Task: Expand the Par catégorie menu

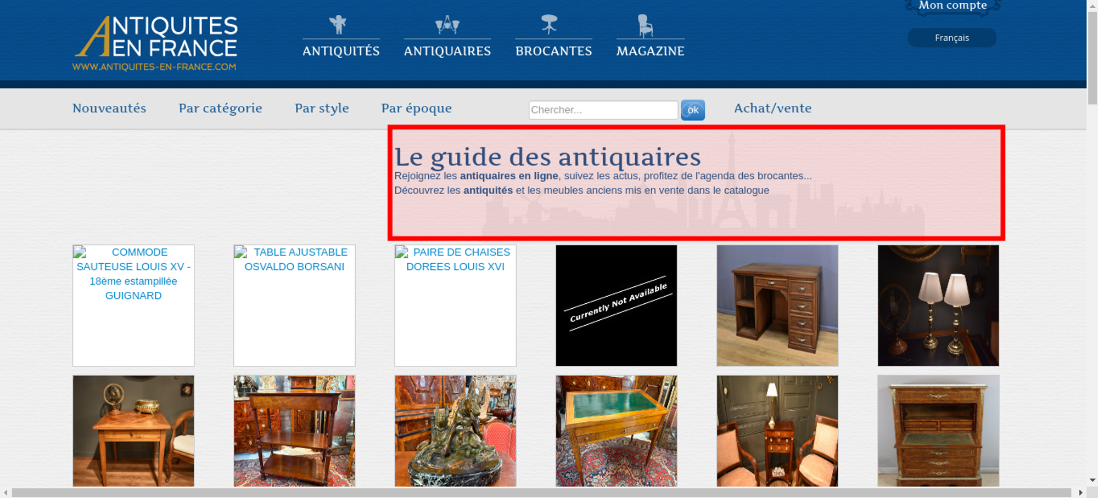Action: click(x=220, y=108)
